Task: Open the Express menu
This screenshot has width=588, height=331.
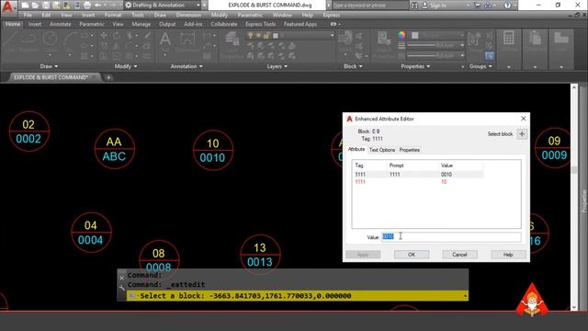Action: pyautogui.click(x=332, y=15)
